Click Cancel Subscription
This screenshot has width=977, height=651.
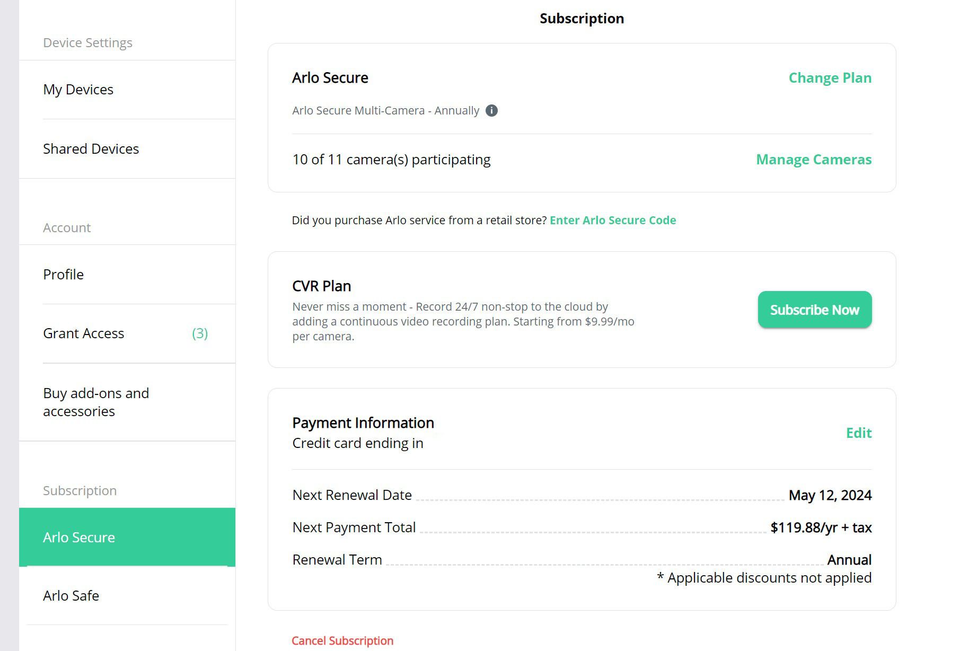pyautogui.click(x=342, y=640)
